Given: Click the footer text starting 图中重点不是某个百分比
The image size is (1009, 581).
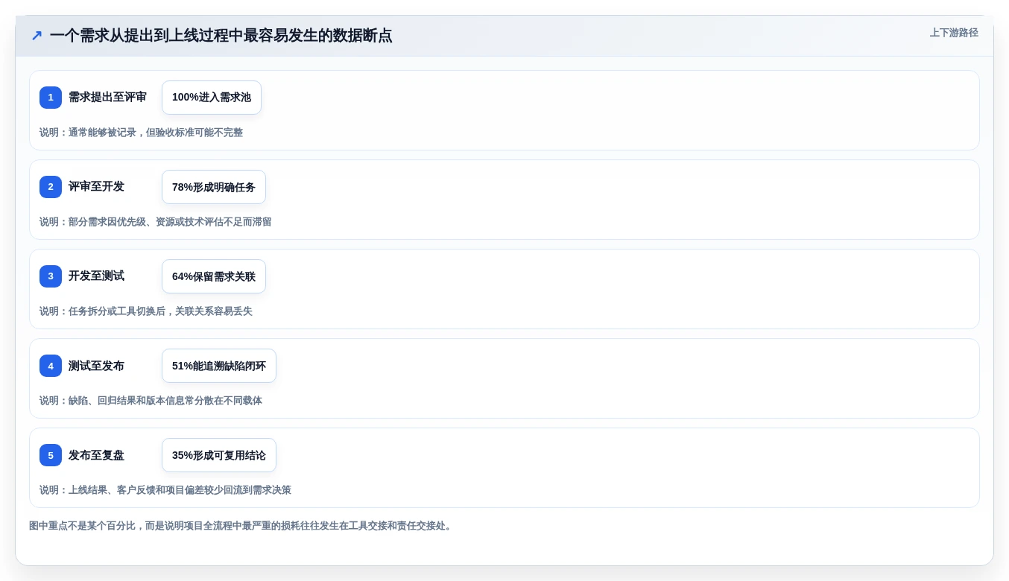Looking at the screenshot, I should click(241, 526).
